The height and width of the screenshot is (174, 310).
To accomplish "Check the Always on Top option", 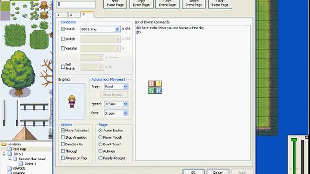I will click(62, 158).
